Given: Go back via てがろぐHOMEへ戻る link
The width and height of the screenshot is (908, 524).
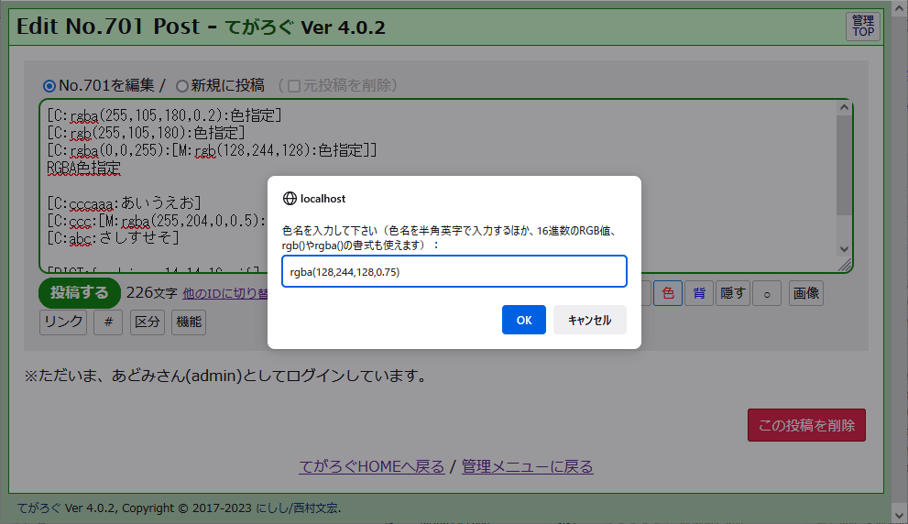Looking at the screenshot, I should pos(372,466).
